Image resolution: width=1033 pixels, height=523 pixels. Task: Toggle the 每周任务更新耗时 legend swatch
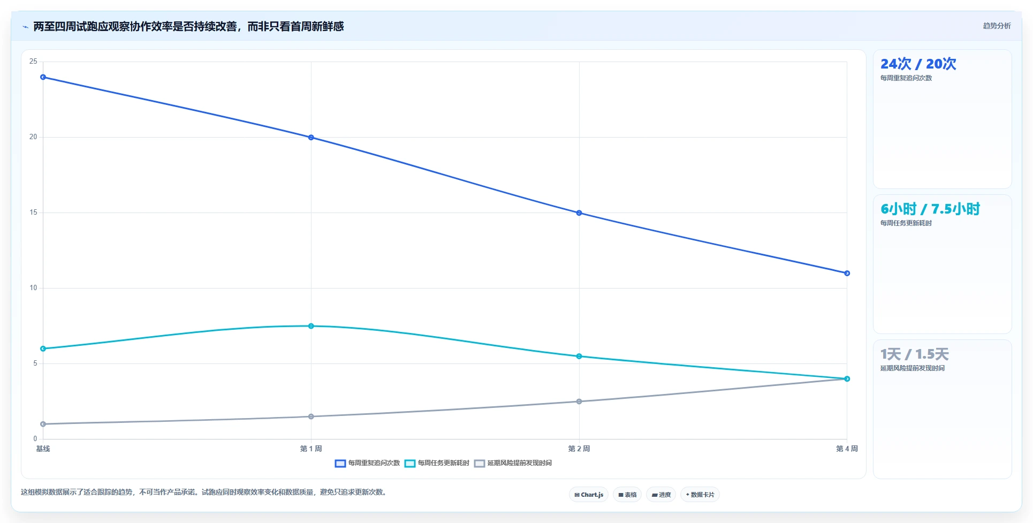410,464
